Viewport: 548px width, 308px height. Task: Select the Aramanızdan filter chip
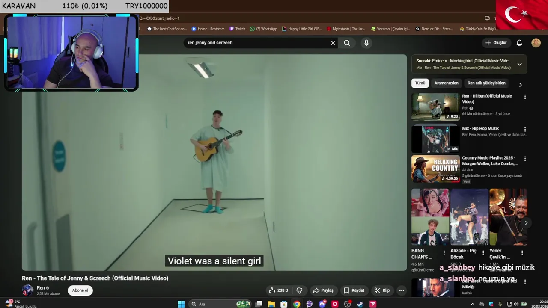point(446,83)
